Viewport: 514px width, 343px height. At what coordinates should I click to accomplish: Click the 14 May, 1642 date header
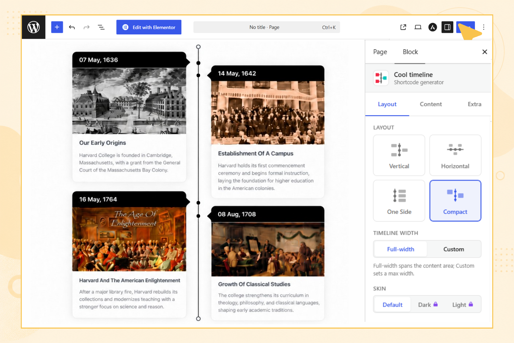[268, 73]
